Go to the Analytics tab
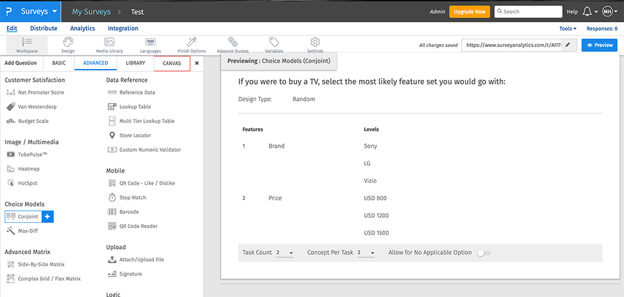This screenshot has height=297, width=624. pos(83,28)
